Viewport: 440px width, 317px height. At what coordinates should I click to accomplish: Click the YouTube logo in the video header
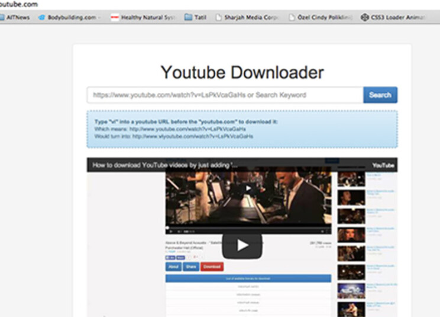383,165
